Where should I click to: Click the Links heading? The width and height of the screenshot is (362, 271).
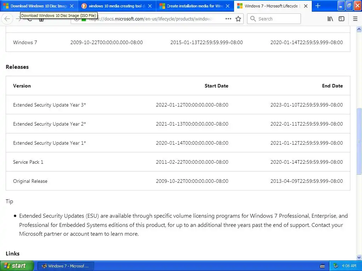13,253
